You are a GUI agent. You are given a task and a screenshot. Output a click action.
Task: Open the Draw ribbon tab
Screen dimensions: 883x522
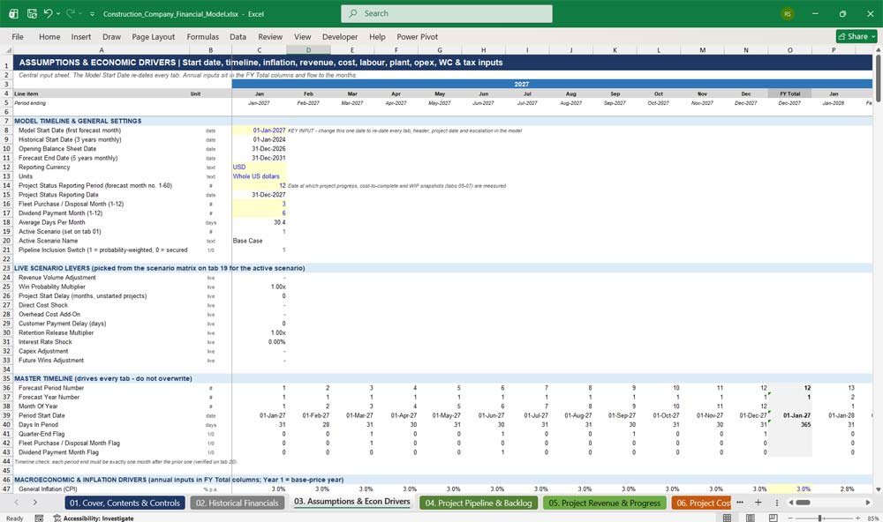pos(111,36)
